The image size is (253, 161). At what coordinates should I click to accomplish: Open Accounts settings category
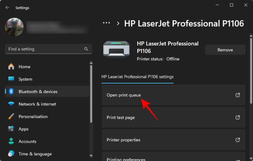coord(47,141)
